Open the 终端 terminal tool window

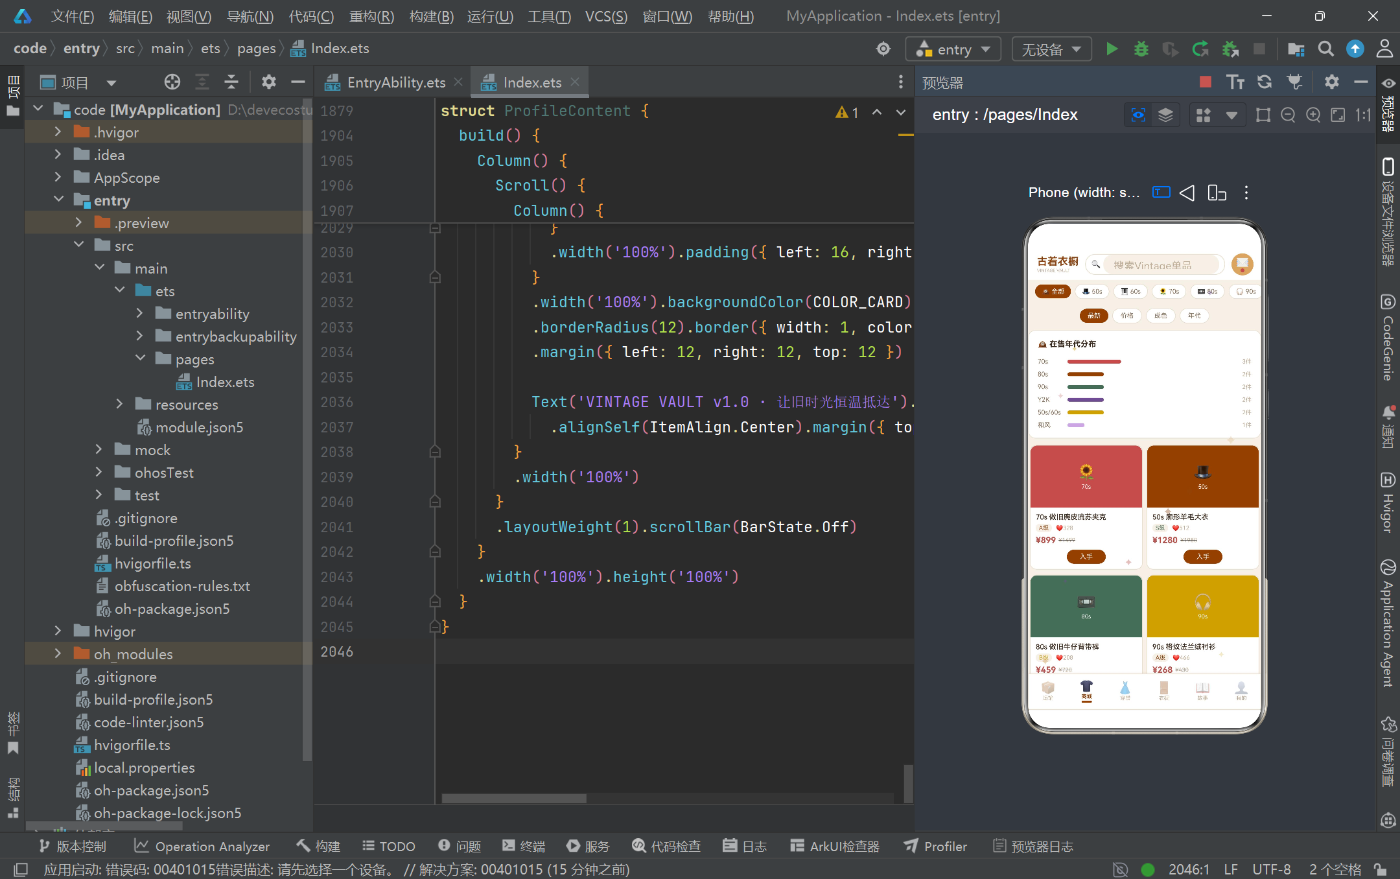point(524,846)
